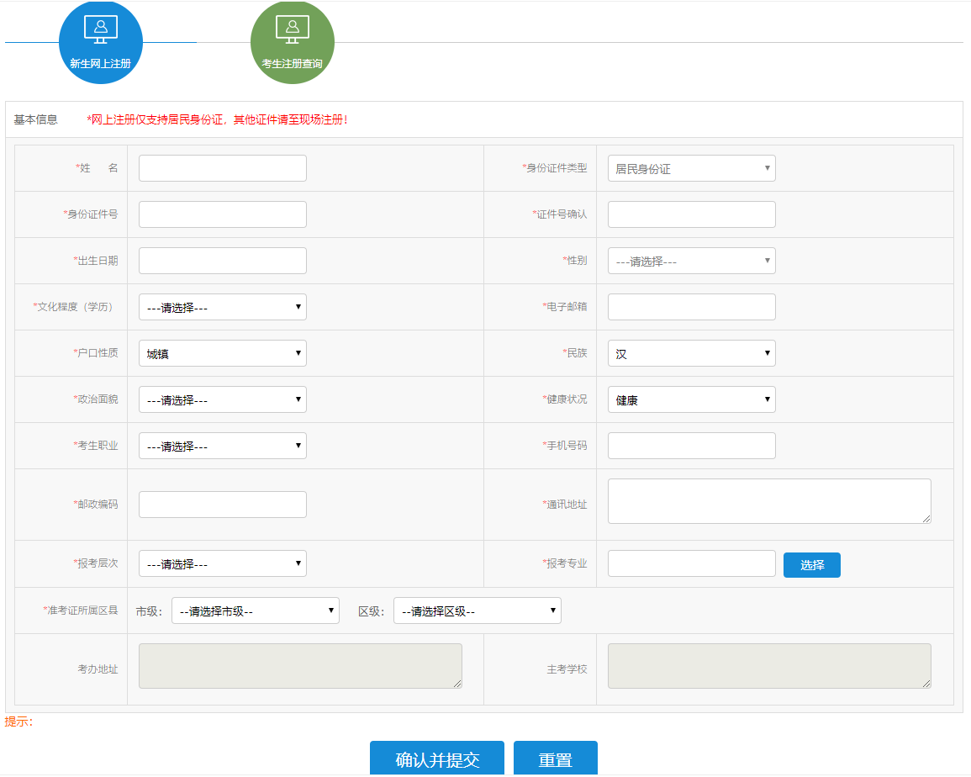
Task: Open the 报考层次 dropdown
Action: pyautogui.click(x=222, y=563)
